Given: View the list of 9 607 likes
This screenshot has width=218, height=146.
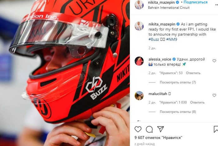Looking at the screenshot, I should click(x=158, y=138).
